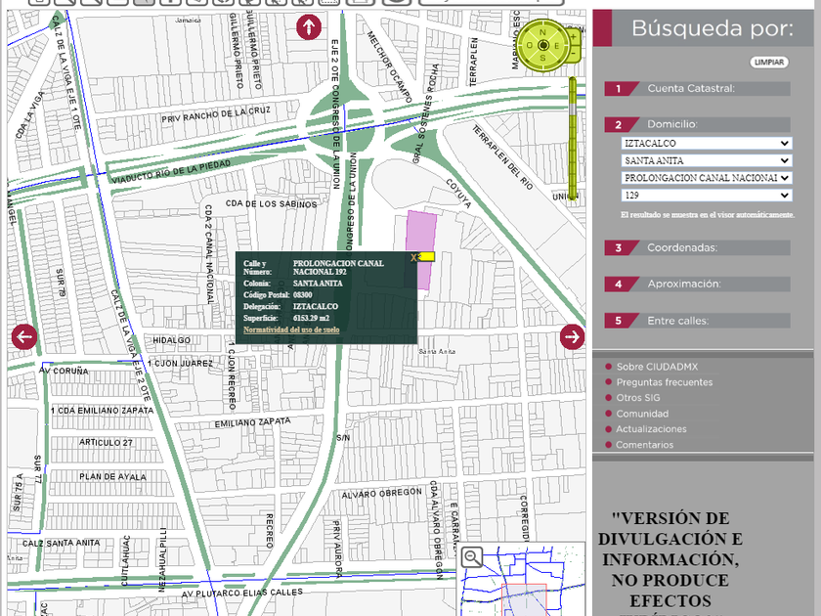Expand search option 5 Entre calles

697,321
